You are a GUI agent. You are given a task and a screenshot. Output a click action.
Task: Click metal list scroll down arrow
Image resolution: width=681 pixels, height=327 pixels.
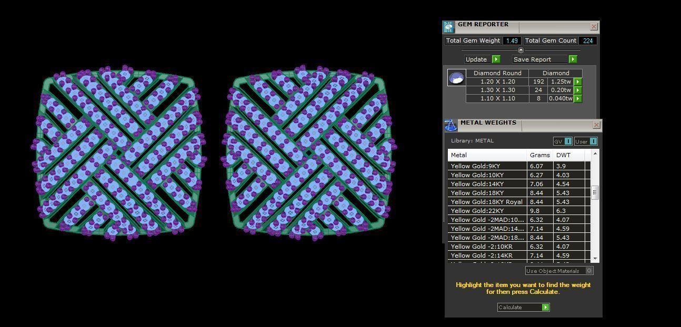595,259
